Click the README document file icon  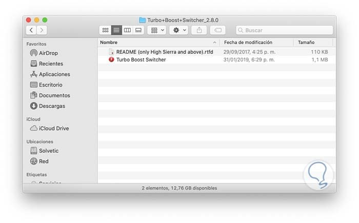[x=111, y=52]
